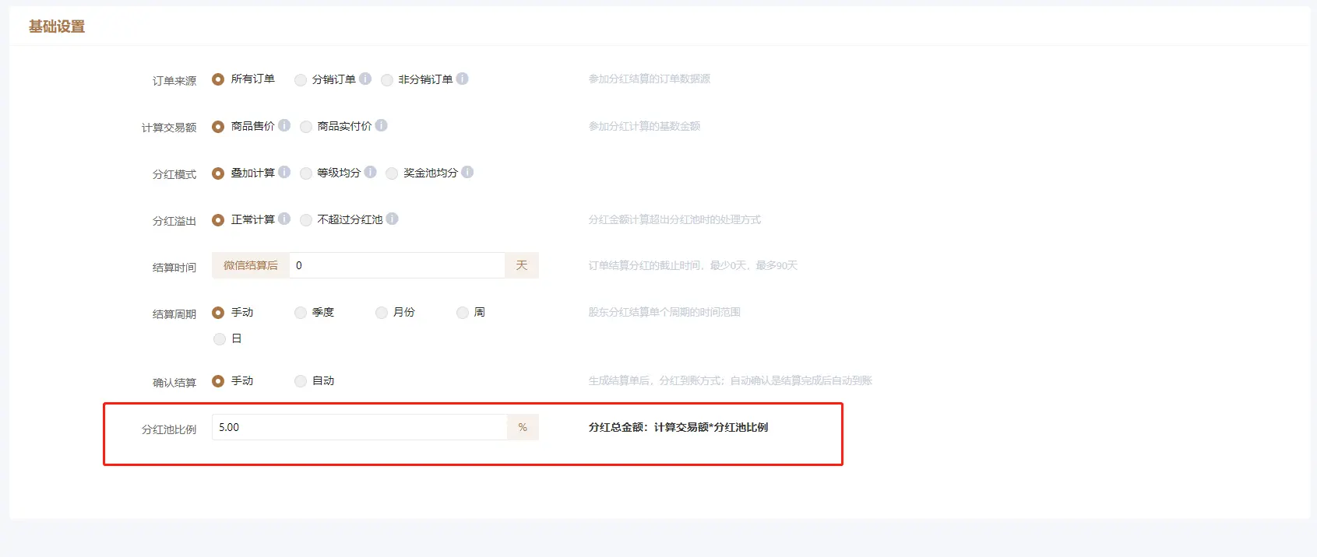The height and width of the screenshot is (557, 1317).
Task: Click info icon next to 正常计算
Action: tap(284, 219)
